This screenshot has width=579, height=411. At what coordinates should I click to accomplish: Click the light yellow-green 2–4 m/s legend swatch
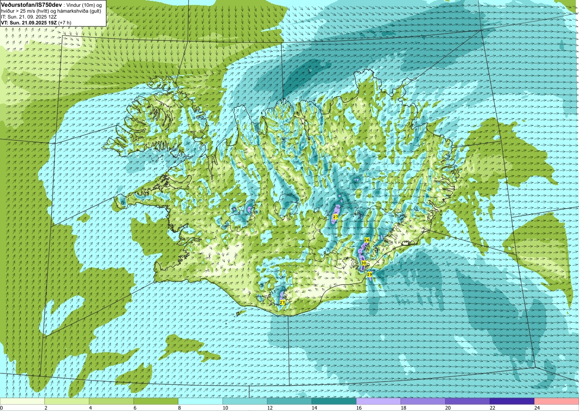click(67, 401)
